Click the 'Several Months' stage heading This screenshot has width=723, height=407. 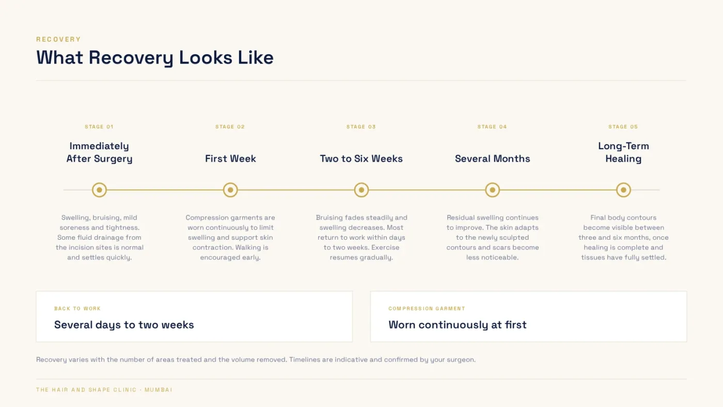point(493,159)
